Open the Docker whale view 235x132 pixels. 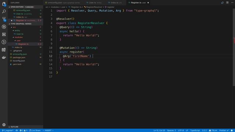pos(4,57)
